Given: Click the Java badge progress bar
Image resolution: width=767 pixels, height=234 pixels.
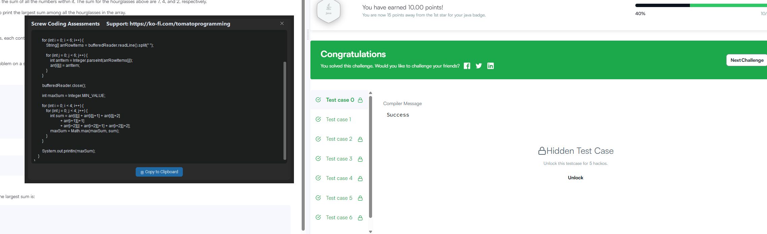Looking at the screenshot, I should tap(700, 5).
